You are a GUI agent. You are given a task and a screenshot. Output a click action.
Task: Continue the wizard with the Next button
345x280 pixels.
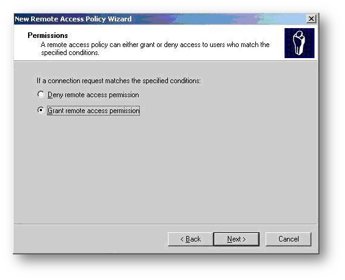236,239
